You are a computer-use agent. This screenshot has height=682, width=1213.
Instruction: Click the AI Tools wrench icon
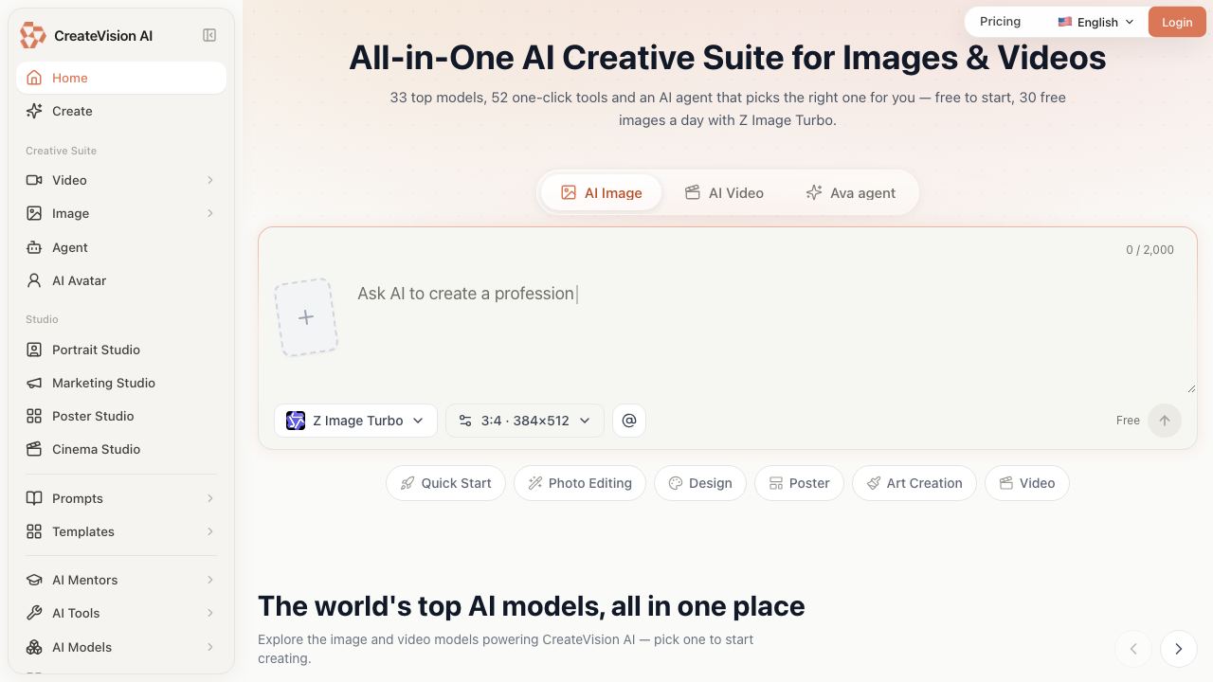(x=34, y=613)
